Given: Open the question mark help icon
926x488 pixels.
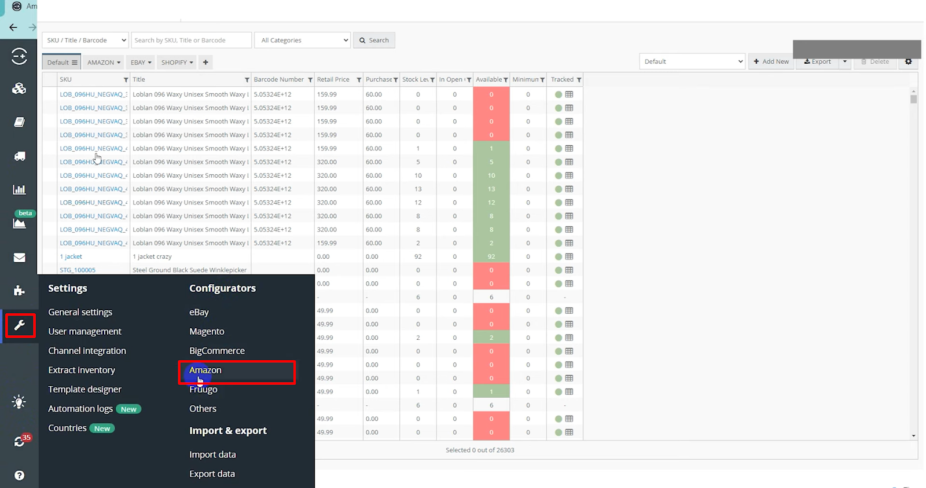Looking at the screenshot, I should click(x=19, y=475).
